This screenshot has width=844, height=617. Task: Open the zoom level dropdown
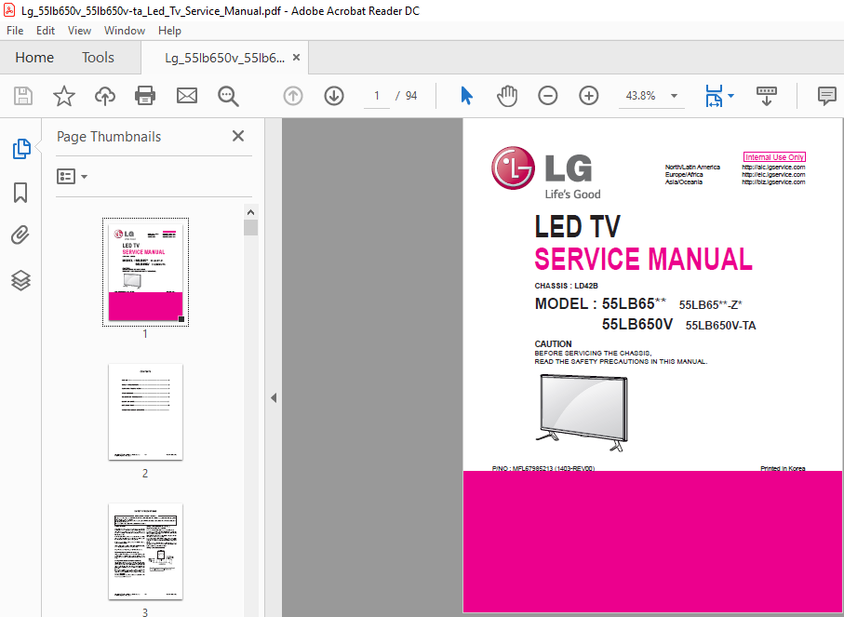674,96
